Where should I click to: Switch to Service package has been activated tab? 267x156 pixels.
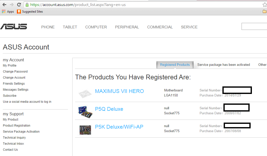pyautogui.click(x=224, y=65)
